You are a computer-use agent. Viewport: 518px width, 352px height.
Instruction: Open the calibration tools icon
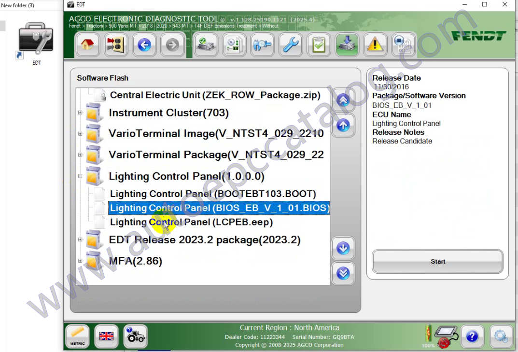coord(262,44)
